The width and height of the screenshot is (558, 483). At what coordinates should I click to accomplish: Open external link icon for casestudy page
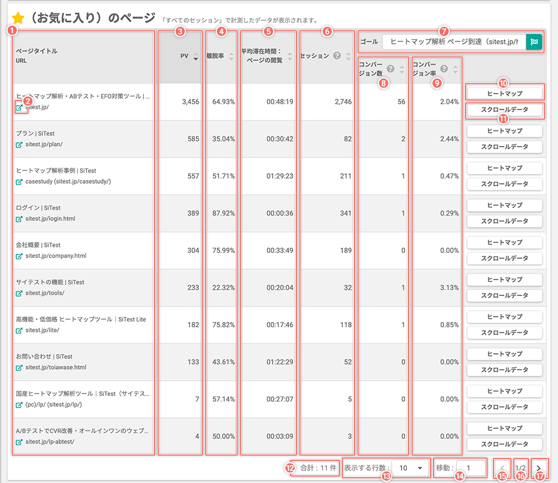tap(19, 182)
